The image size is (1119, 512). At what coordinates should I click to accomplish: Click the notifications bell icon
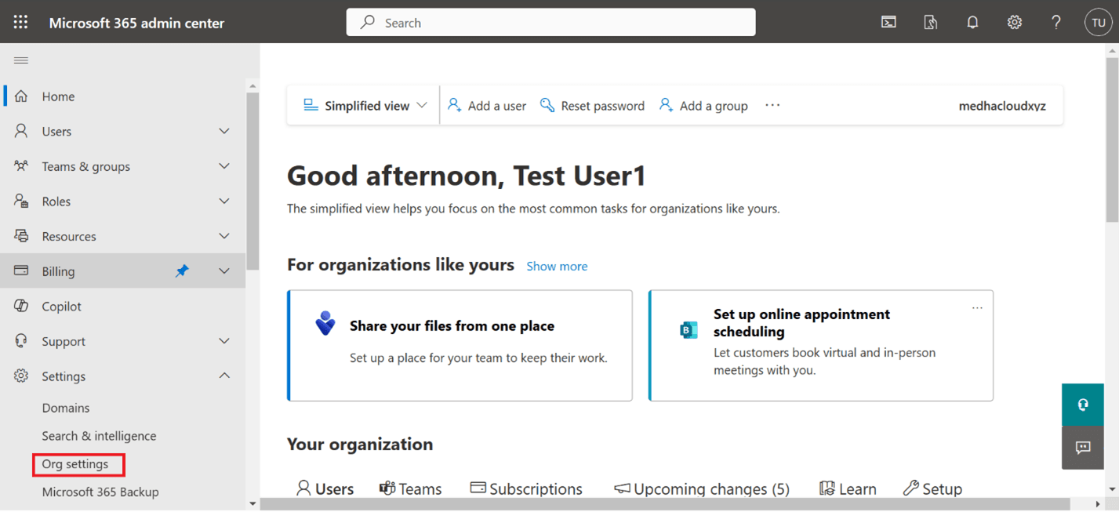click(972, 22)
